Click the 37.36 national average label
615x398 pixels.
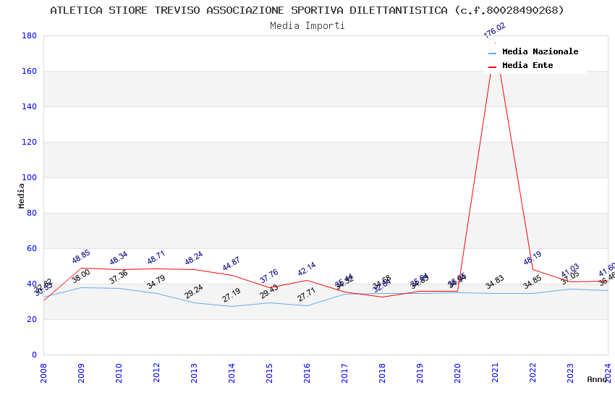tap(119, 277)
